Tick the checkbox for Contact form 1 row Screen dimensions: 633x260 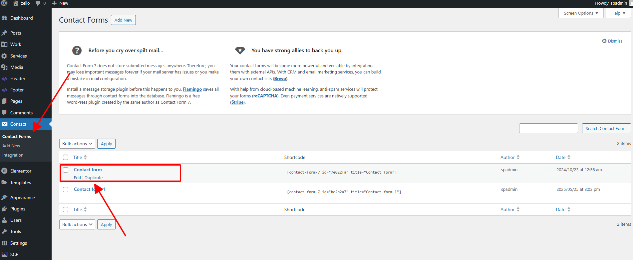pos(66,190)
